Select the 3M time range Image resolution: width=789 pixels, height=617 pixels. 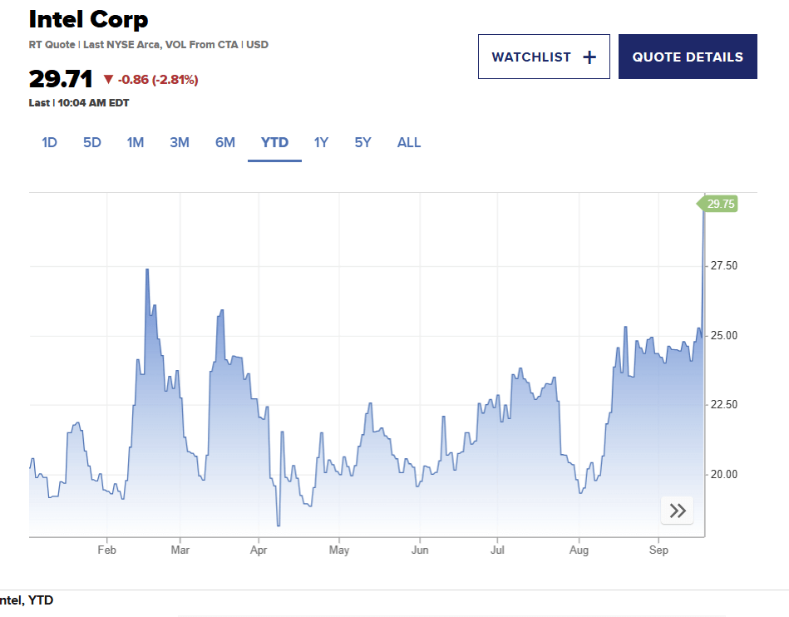[180, 142]
